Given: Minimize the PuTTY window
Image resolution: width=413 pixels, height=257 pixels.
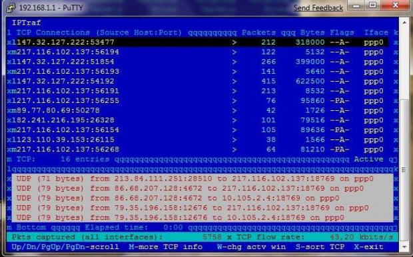Looking at the screenshot, I should (x=356, y=5).
